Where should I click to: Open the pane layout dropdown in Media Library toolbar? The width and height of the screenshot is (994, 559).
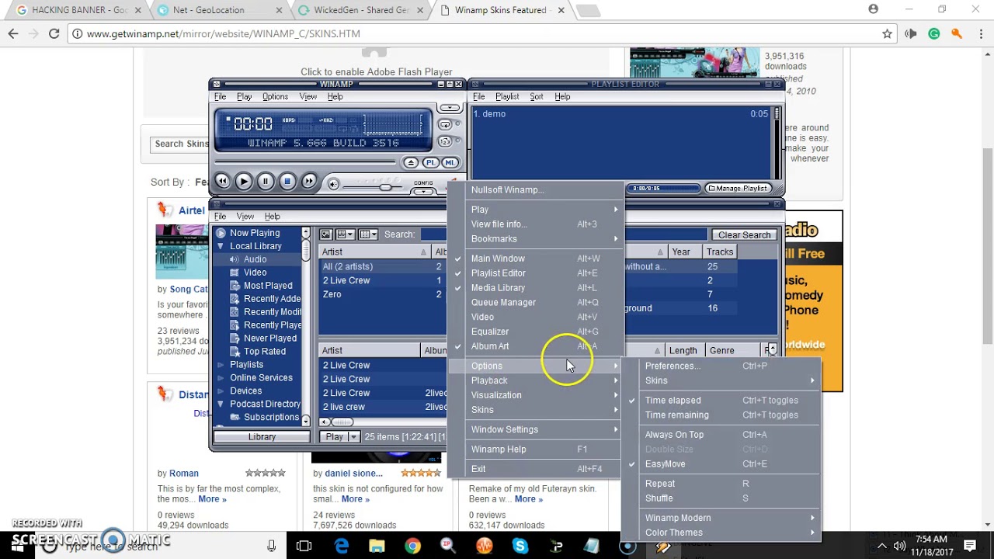pos(346,234)
